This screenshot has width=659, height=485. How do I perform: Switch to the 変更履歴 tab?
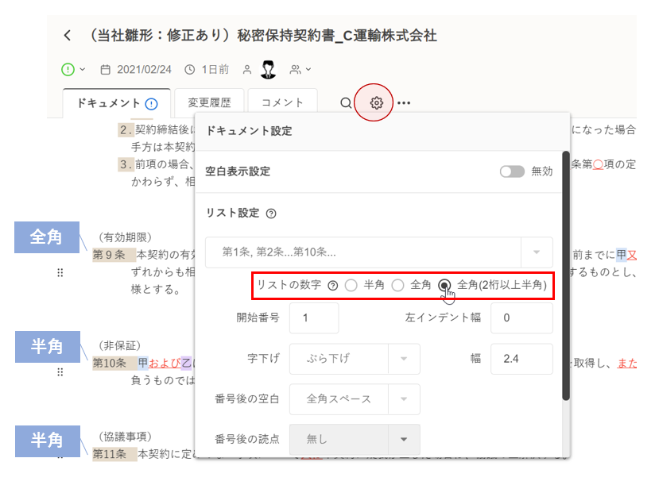209,102
